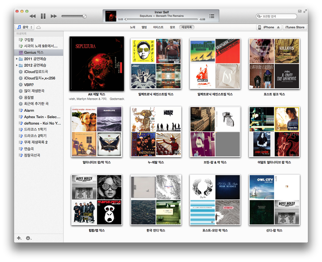Screen dimensions: 322x262
Task: Open the 음질별 smart playlist
Action: (x=39, y=97)
